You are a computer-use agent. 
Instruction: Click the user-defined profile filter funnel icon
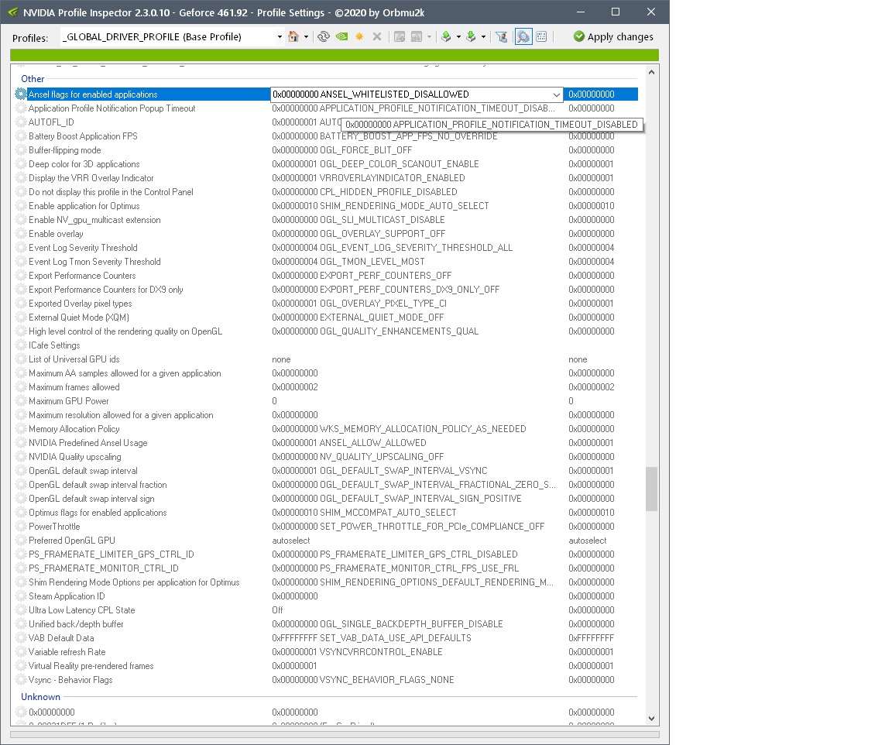tap(502, 36)
